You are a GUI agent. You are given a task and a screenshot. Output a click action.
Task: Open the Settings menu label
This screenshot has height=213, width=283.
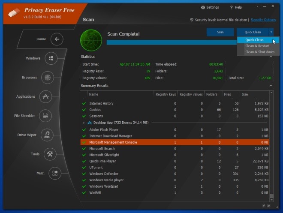[213, 7]
